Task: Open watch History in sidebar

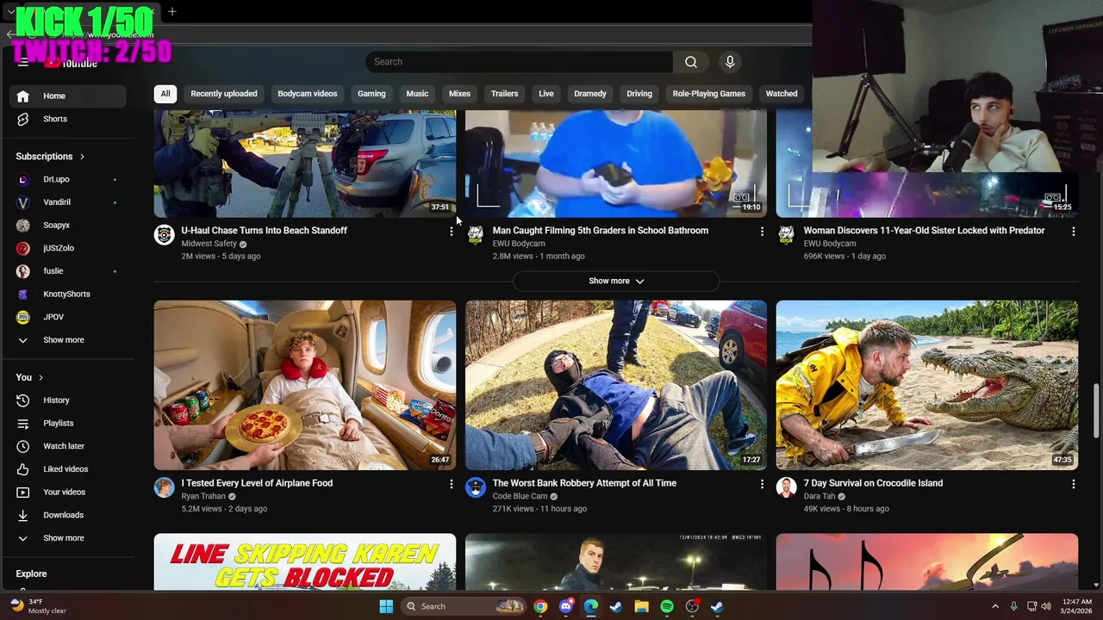Action: pos(67,400)
